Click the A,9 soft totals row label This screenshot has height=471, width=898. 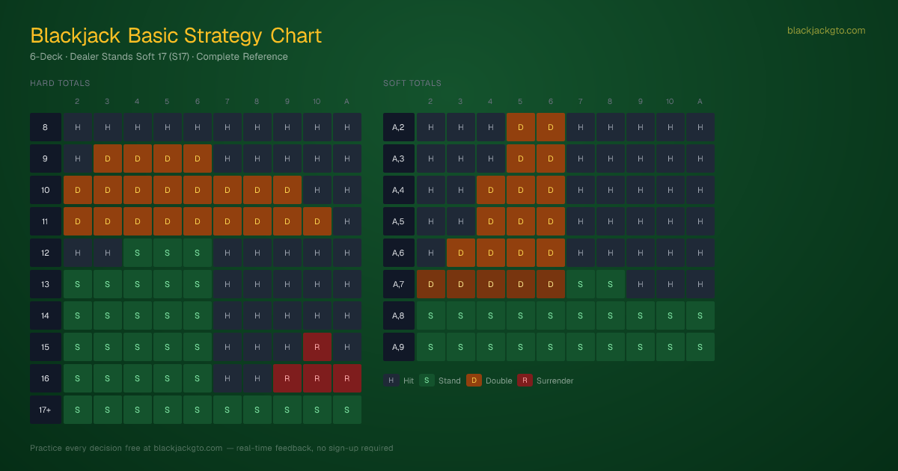pos(398,347)
